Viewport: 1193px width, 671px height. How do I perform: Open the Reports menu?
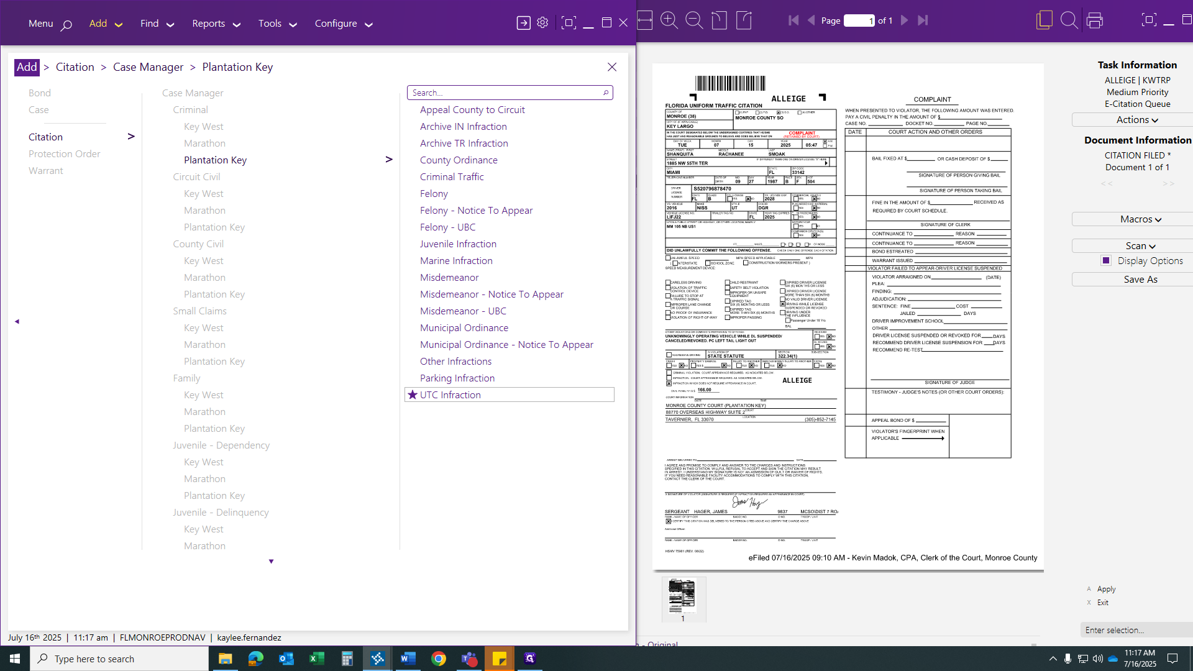[216, 24]
